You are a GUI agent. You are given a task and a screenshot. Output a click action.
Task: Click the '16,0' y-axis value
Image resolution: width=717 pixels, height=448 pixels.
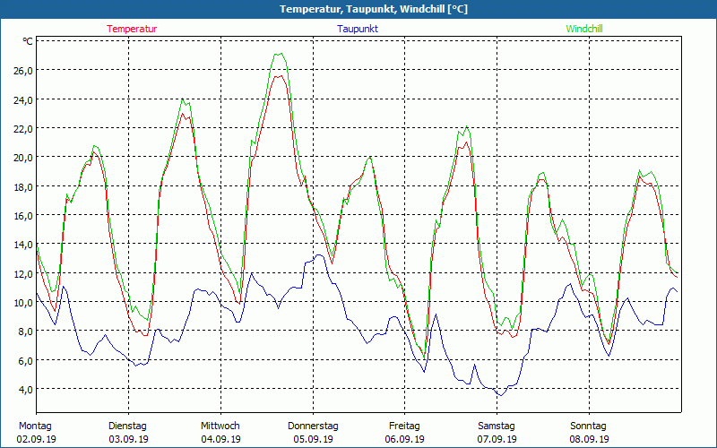[23, 215]
